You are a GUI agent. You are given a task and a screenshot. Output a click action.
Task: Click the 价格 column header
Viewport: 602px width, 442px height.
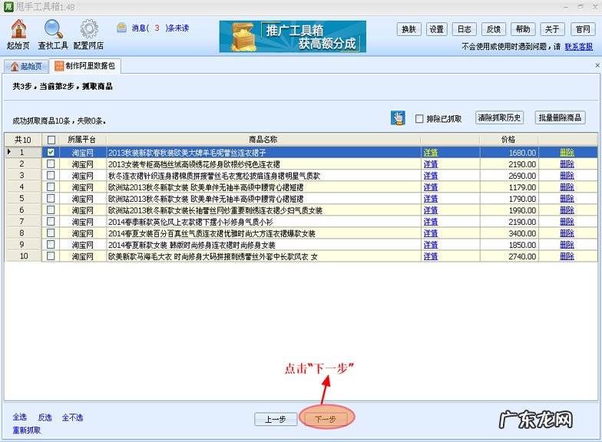pyautogui.click(x=508, y=140)
